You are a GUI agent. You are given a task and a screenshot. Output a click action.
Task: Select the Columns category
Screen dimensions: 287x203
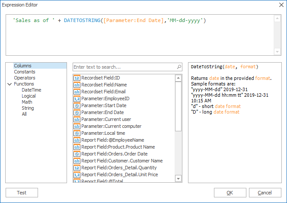(22, 66)
